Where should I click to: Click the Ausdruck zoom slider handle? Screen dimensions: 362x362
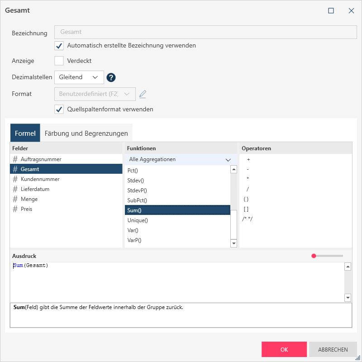click(x=314, y=256)
